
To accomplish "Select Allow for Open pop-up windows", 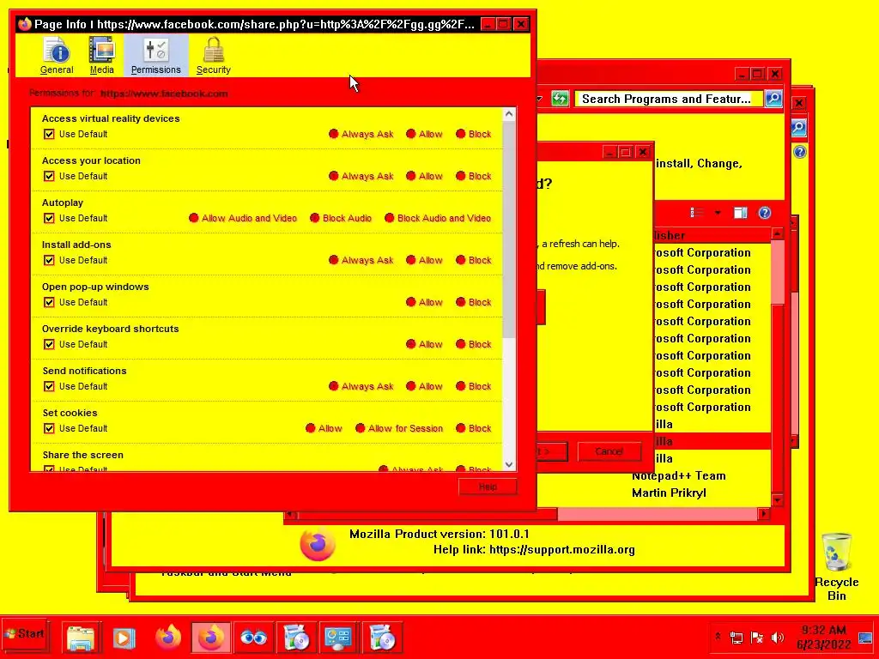I will (411, 302).
